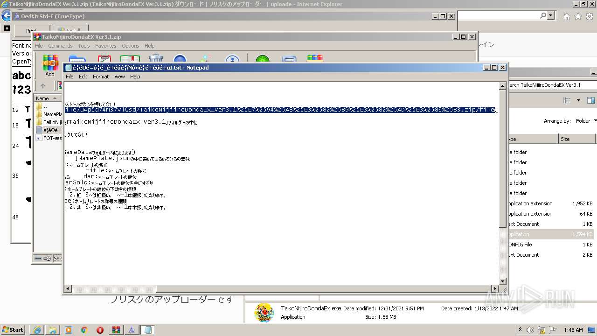Viewport: 597px width, 336px height.
Task: Sort WinRAR list by Name column
Action: tap(48, 98)
